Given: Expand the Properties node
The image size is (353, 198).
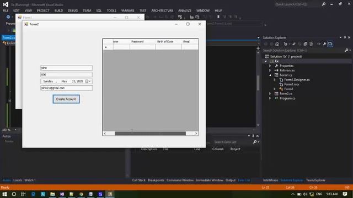Looking at the screenshot, I should [x=270, y=66].
